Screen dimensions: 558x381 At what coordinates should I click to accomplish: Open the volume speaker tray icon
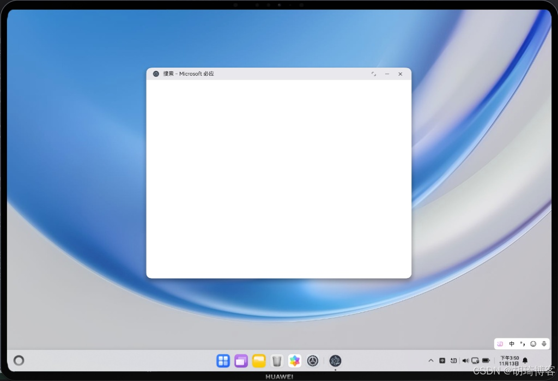point(465,361)
